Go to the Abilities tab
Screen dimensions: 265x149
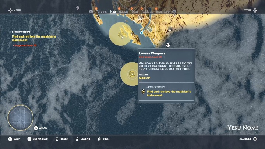(147, 12)
